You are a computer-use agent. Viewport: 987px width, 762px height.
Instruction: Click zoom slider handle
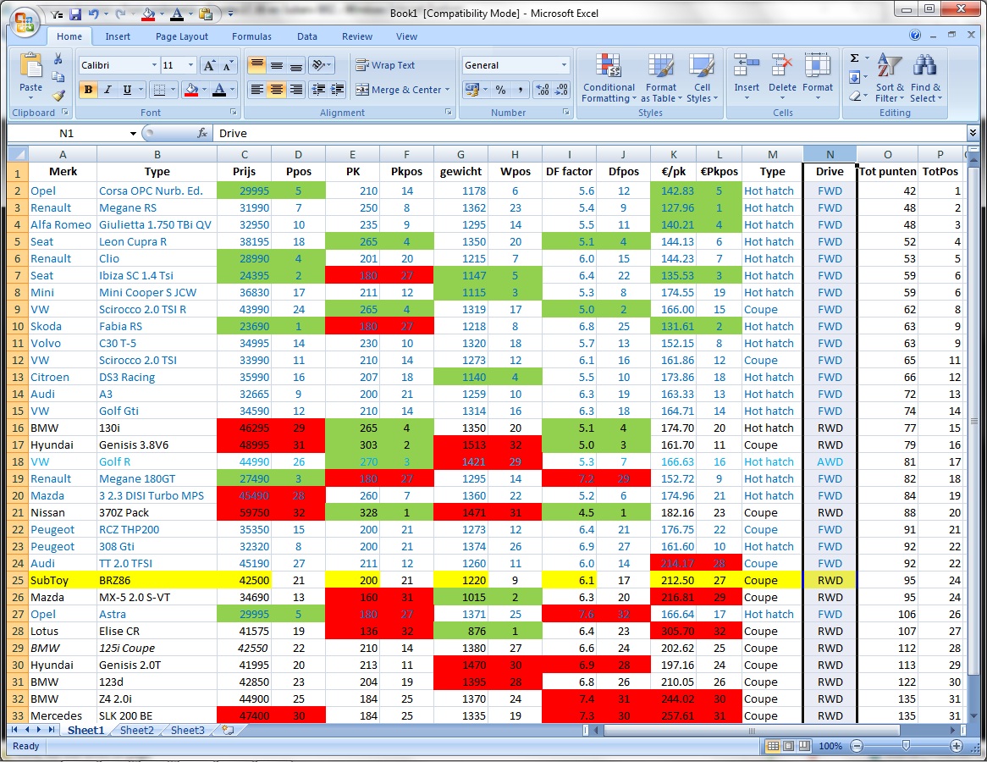[906, 746]
